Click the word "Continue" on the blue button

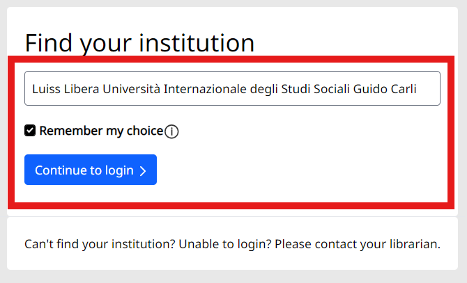[x=59, y=170]
